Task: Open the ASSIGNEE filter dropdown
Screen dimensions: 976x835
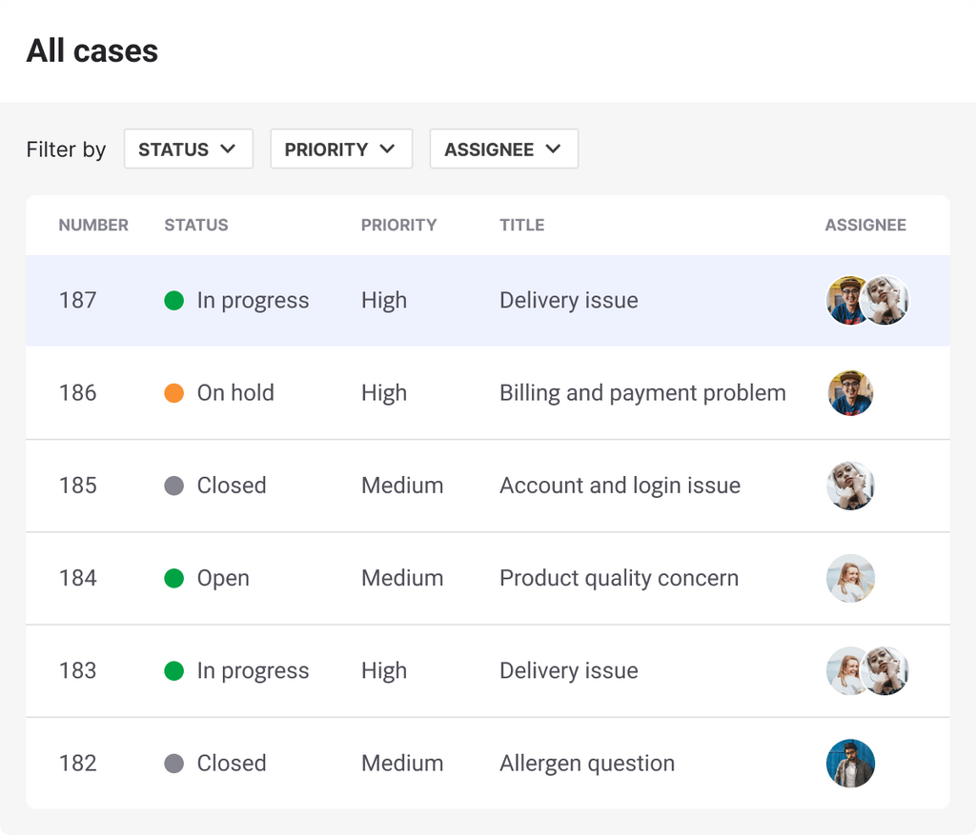Action: coord(503,149)
